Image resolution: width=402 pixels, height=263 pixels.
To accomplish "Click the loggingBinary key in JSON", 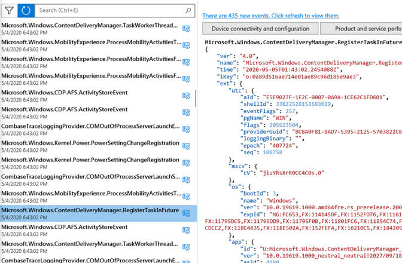I will click(x=264, y=139).
